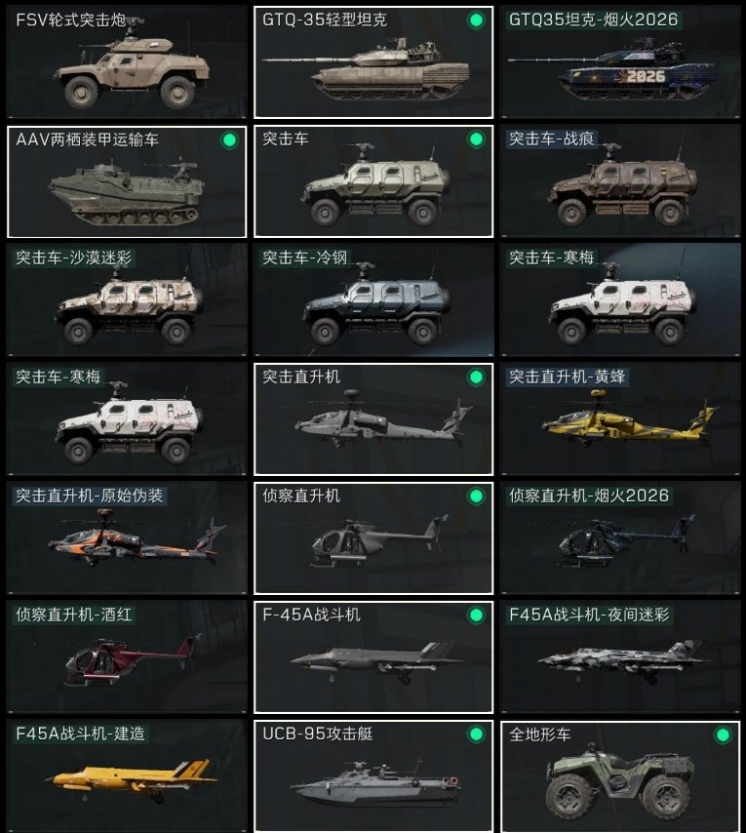Select the default 突击车 card
Viewport: 746px width, 833px height.
point(373,181)
